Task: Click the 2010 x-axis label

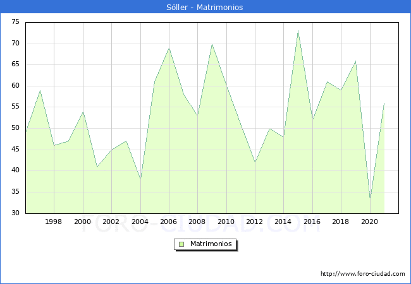Action: [x=226, y=222]
